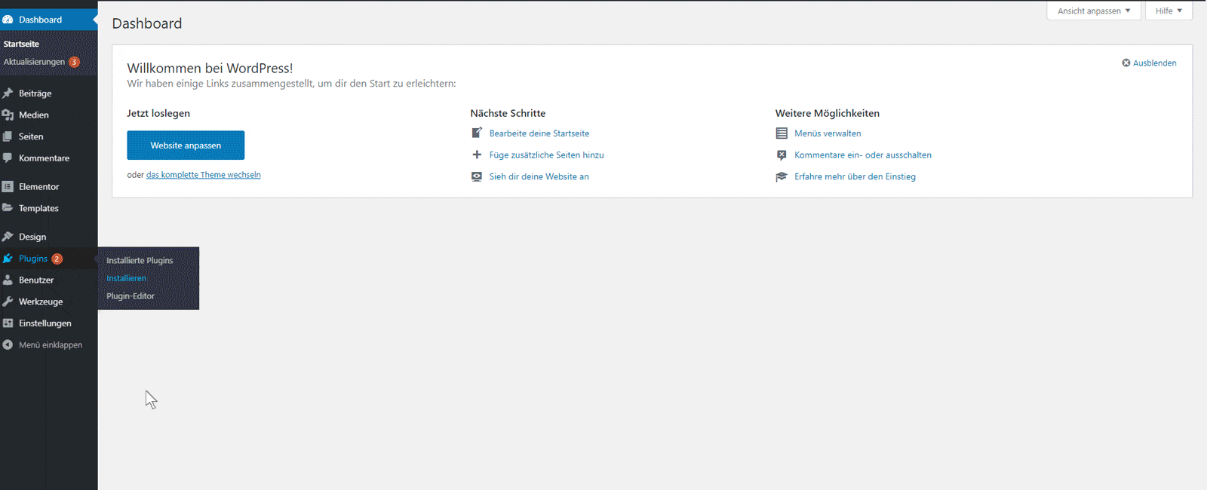Click the collapse menu arrow icon
Screen dimensions: 1207x490
[8, 345]
